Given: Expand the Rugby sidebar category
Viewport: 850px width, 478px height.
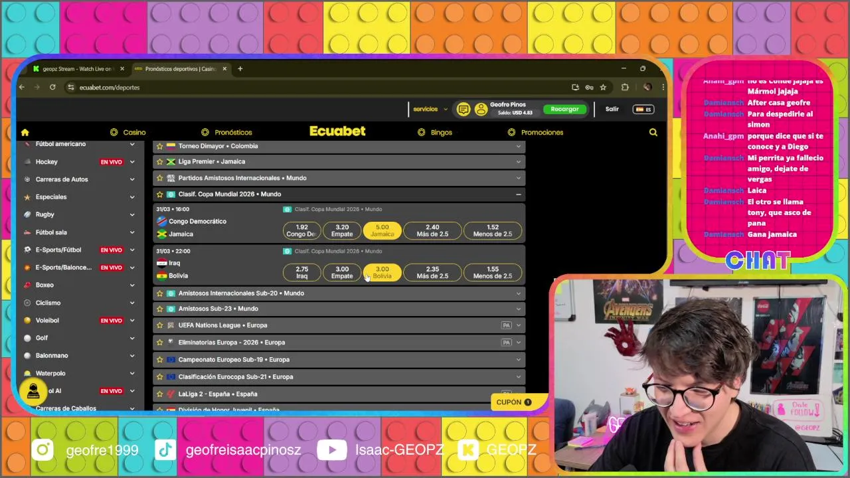Looking at the screenshot, I should [132, 214].
